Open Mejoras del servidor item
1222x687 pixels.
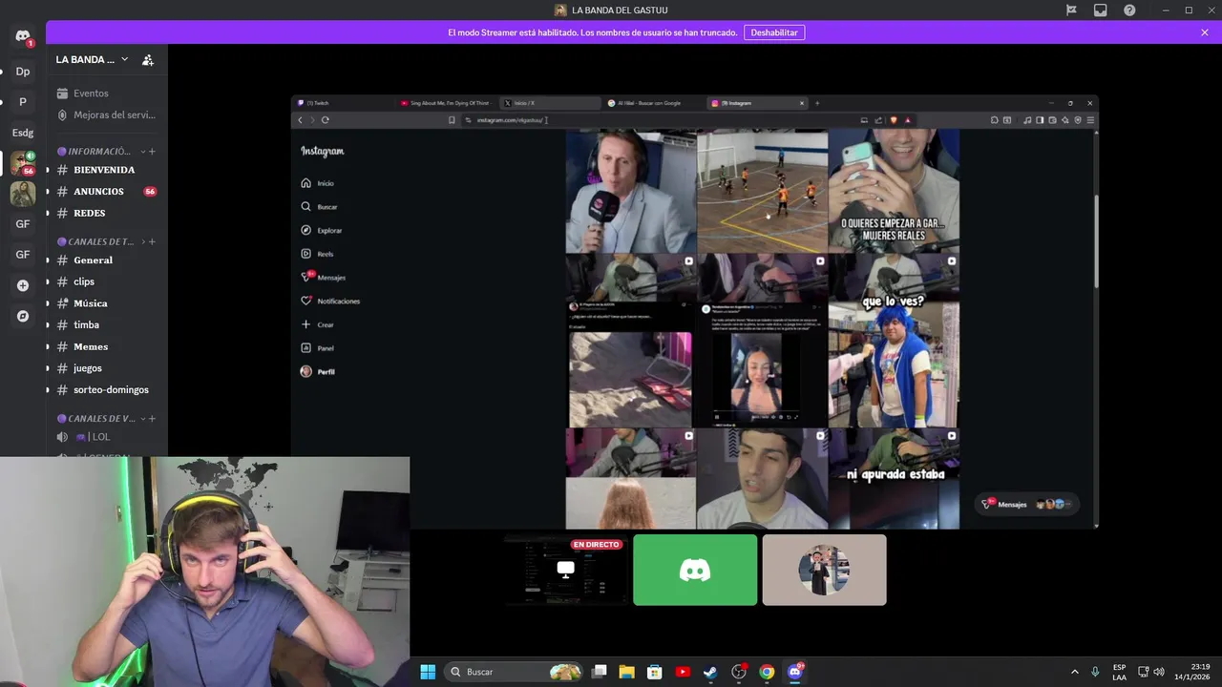(107, 114)
